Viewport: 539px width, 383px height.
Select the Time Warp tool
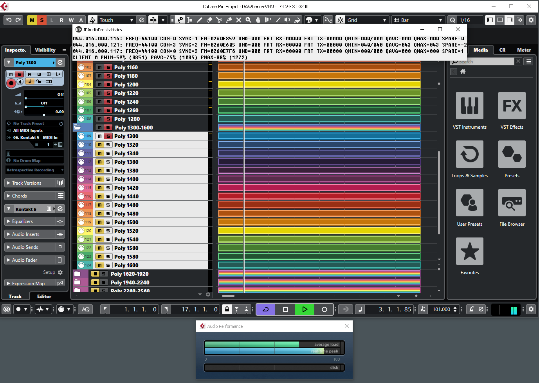[x=268, y=20]
